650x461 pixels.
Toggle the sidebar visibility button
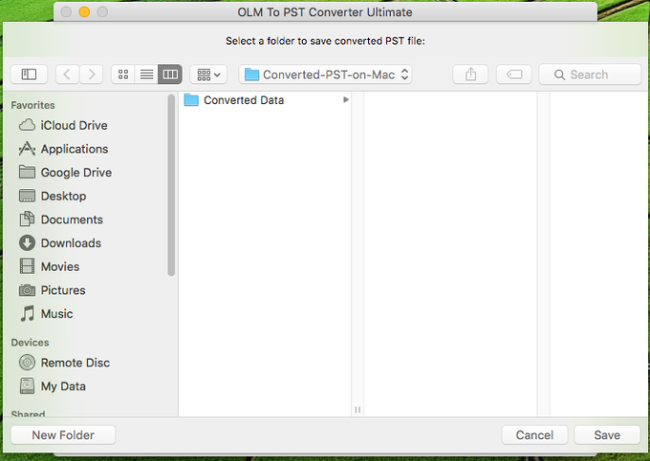pyautogui.click(x=29, y=74)
